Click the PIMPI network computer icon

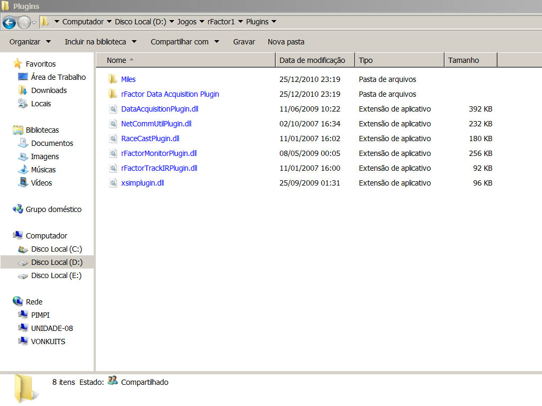click(x=23, y=315)
